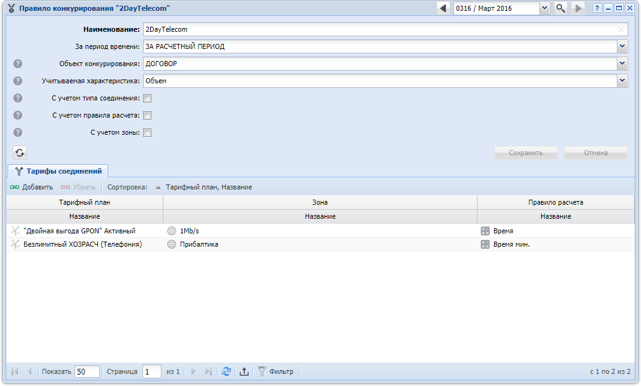The height and width of the screenshot is (386, 641).
Task: Click Добавить to add a tariff
Action: pyautogui.click(x=32, y=187)
